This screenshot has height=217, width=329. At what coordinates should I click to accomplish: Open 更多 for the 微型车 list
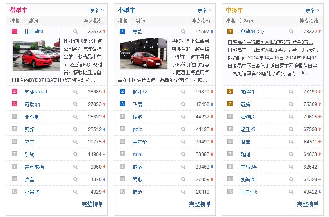tap(96, 11)
